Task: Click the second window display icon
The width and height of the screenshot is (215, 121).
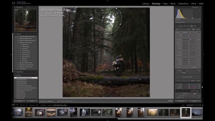Action: pyautogui.click(x=17, y=105)
